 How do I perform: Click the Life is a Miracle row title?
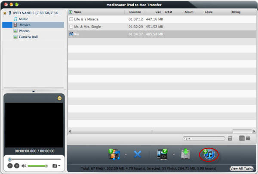pos(86,19)
